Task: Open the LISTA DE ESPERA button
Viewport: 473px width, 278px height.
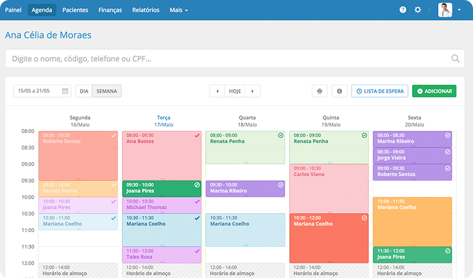Action: tap(379, 91)
